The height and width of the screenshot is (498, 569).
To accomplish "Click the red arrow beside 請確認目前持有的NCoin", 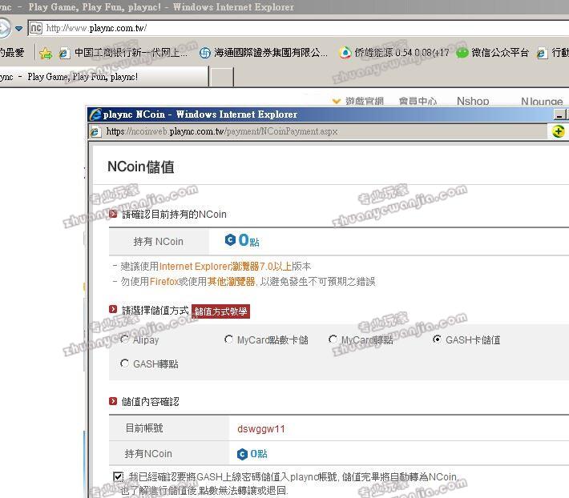I will [x=113, y=214].
